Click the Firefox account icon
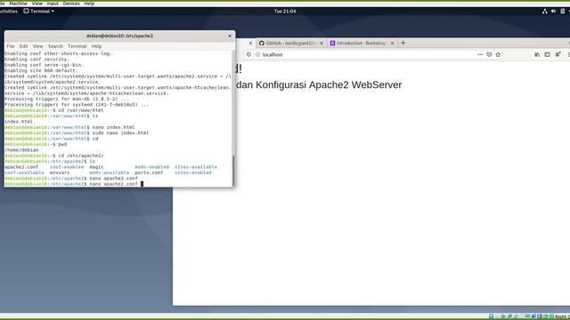Viewport: 570px width, 320px height. [x=558, y=54]
